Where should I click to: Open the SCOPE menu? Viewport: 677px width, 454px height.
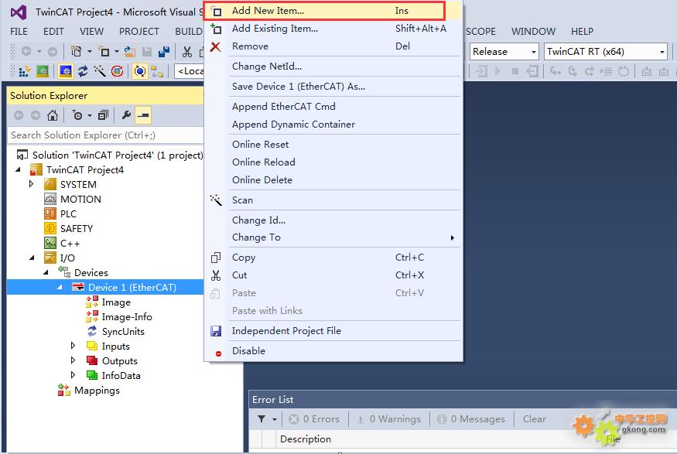coord(480,32)
